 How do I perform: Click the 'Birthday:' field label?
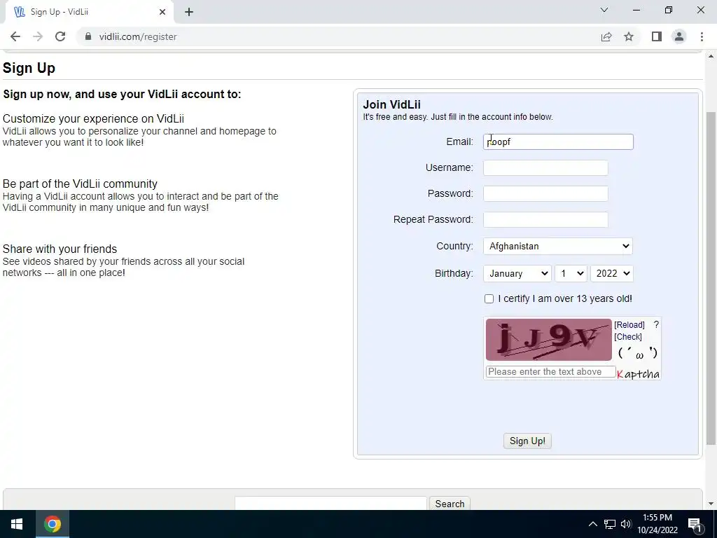(454, 273)
